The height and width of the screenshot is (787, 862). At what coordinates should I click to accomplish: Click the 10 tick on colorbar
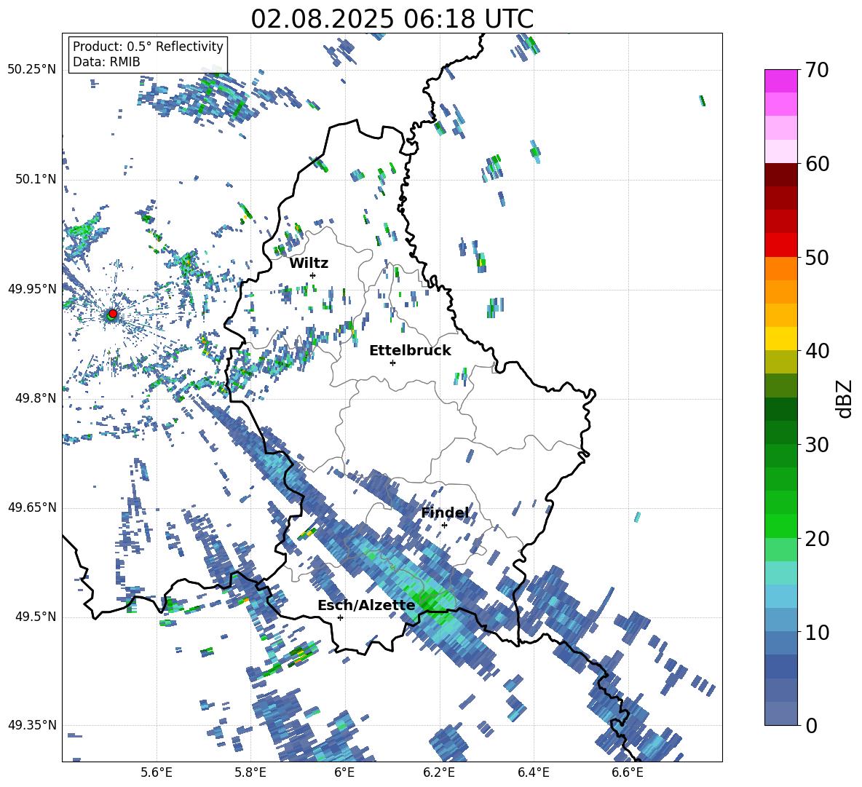coord(817,632)
